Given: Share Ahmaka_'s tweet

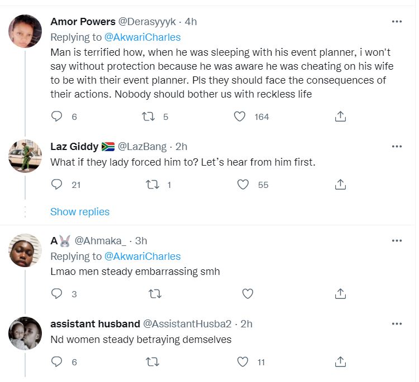Looking at the screenshot, I should [x=340, y=293].
